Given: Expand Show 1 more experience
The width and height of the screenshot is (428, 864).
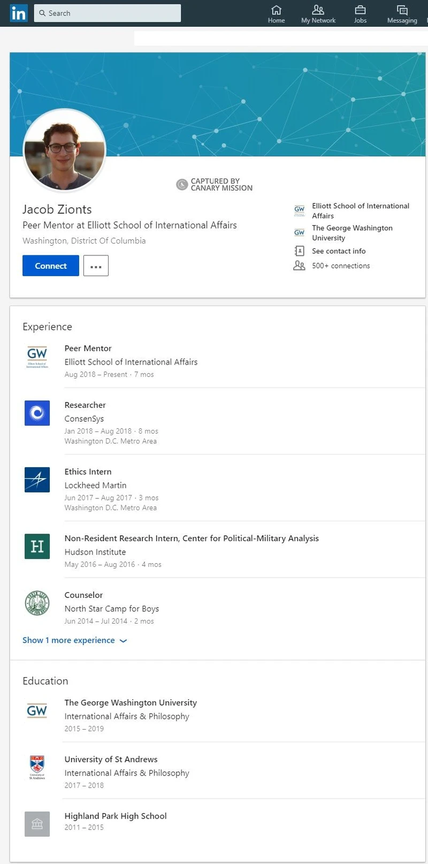Looking at the screenshot, I should 74,640.
